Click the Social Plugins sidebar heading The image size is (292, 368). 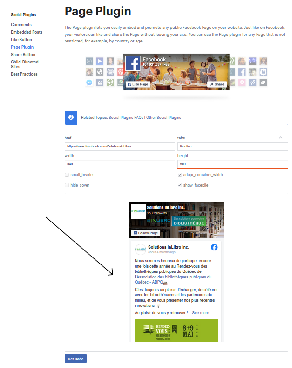[x=23, y=15]
